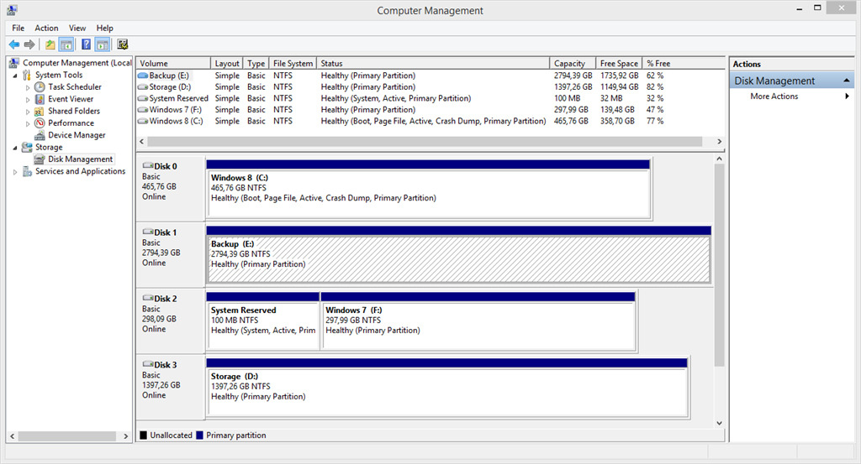Click the Shared Folders icon
861x464 pixels.
40,112
